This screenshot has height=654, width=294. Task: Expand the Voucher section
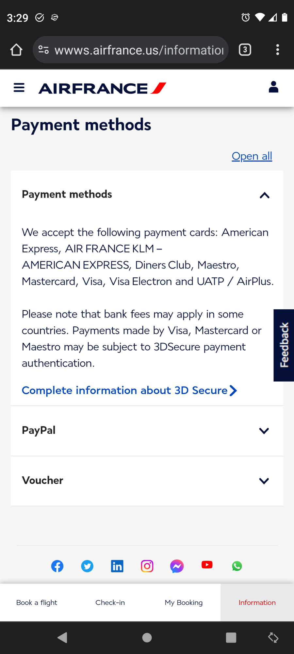pyautogui.click(x=264, y=481)
